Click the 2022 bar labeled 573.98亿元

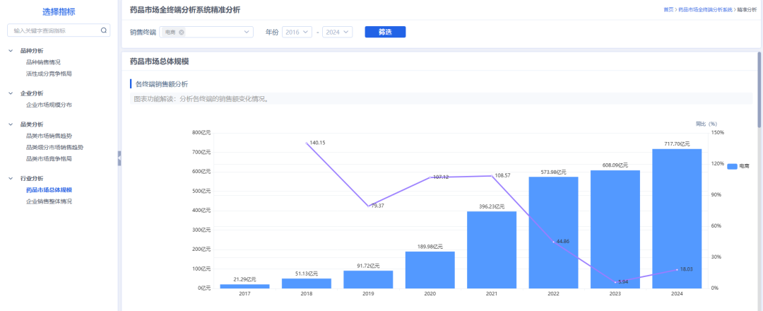point(553,233)
